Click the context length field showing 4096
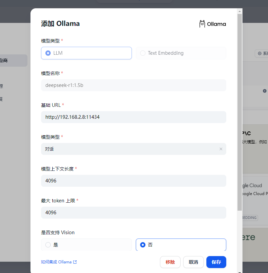The width and height of the screenshot is (268, 273). tap(134, 181)
